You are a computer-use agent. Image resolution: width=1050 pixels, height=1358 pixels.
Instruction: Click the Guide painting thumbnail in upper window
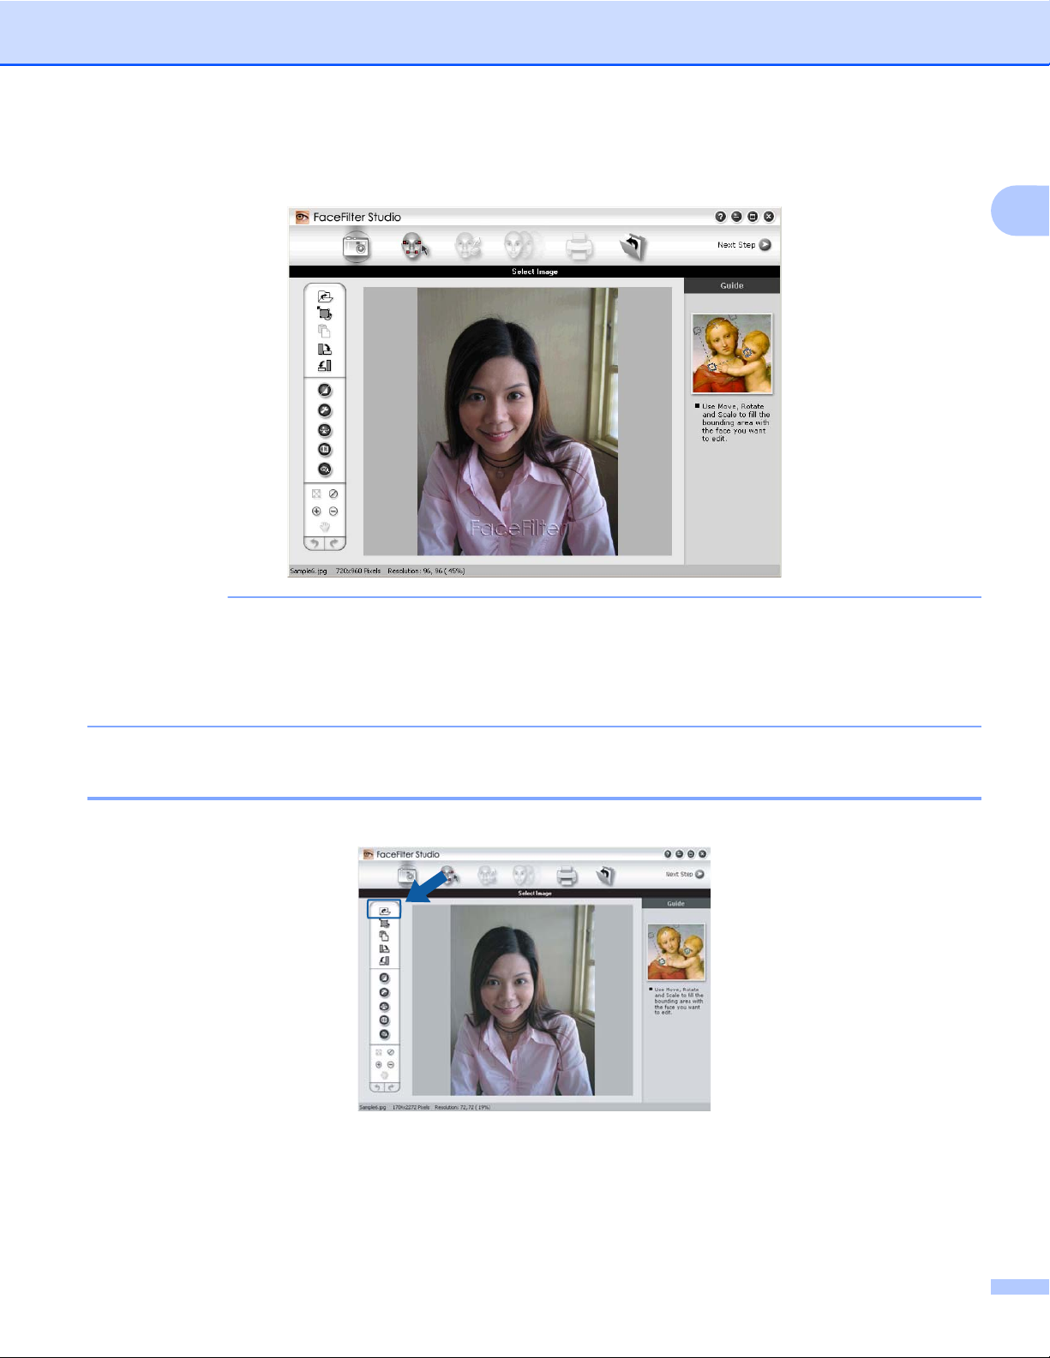tap(732, 353)
